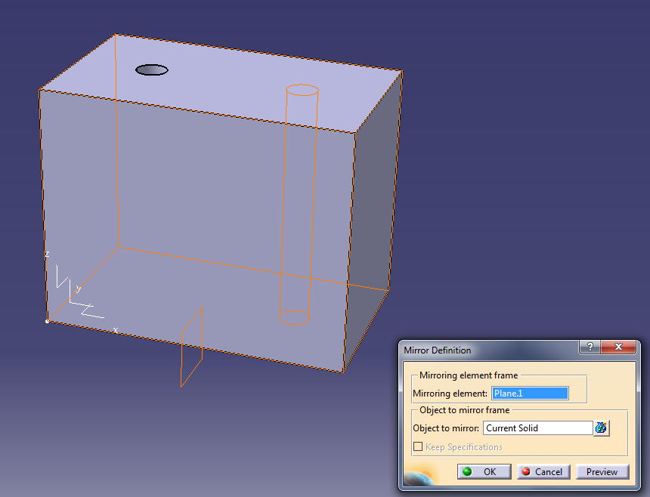Pick the orange circle atop the cylindrical hole

[302, 90]
